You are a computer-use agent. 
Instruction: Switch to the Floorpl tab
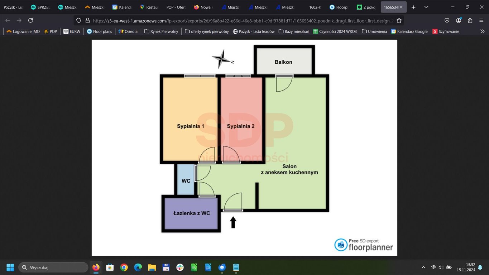(x=340, y=7)
